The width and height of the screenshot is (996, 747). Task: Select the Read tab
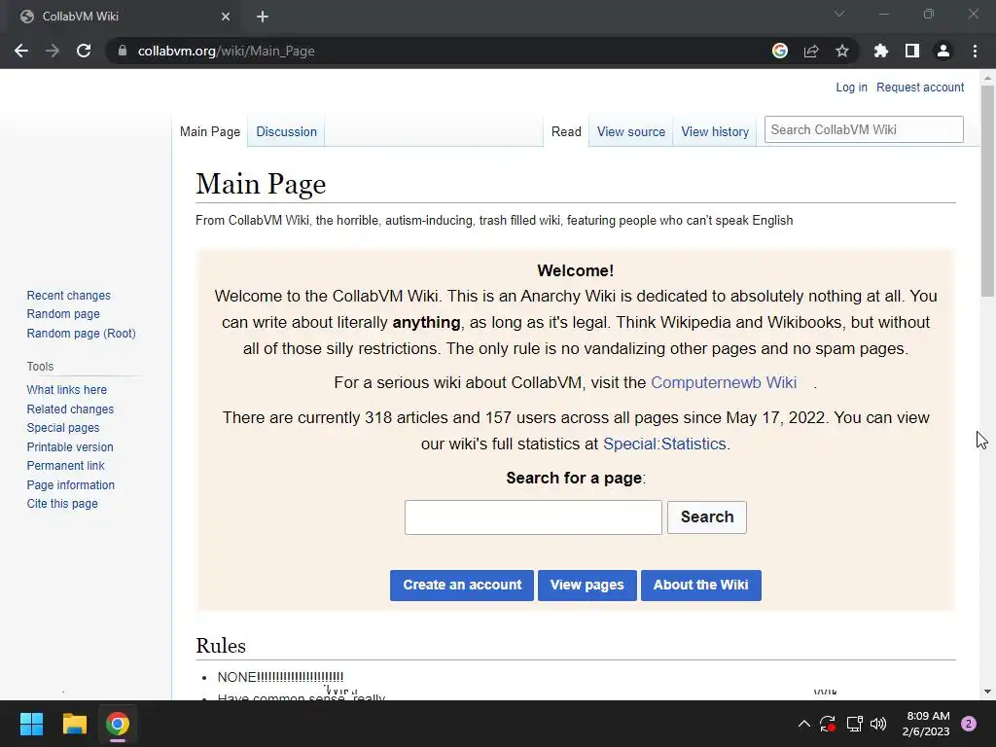point(566,131)
